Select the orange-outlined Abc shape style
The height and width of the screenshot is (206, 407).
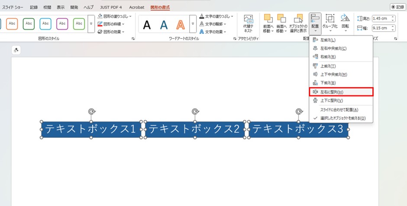point(12,24)
